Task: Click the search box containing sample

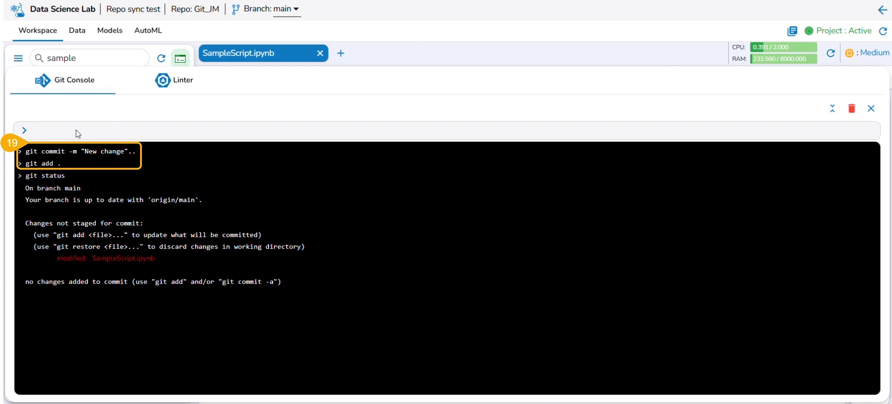Action: pyautogui.click(x=89, y=58)
